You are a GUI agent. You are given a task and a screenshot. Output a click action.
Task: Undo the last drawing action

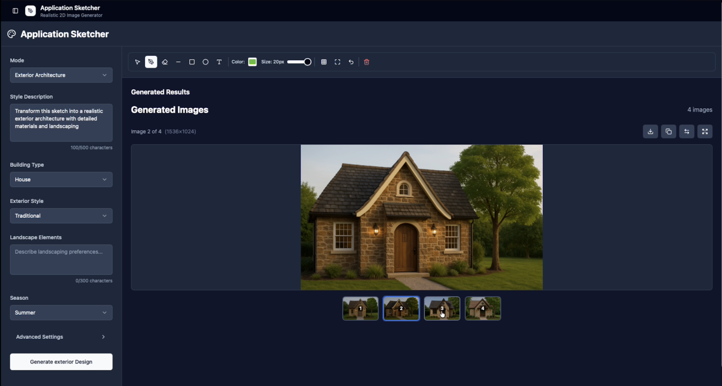click(x=350, y=62)
